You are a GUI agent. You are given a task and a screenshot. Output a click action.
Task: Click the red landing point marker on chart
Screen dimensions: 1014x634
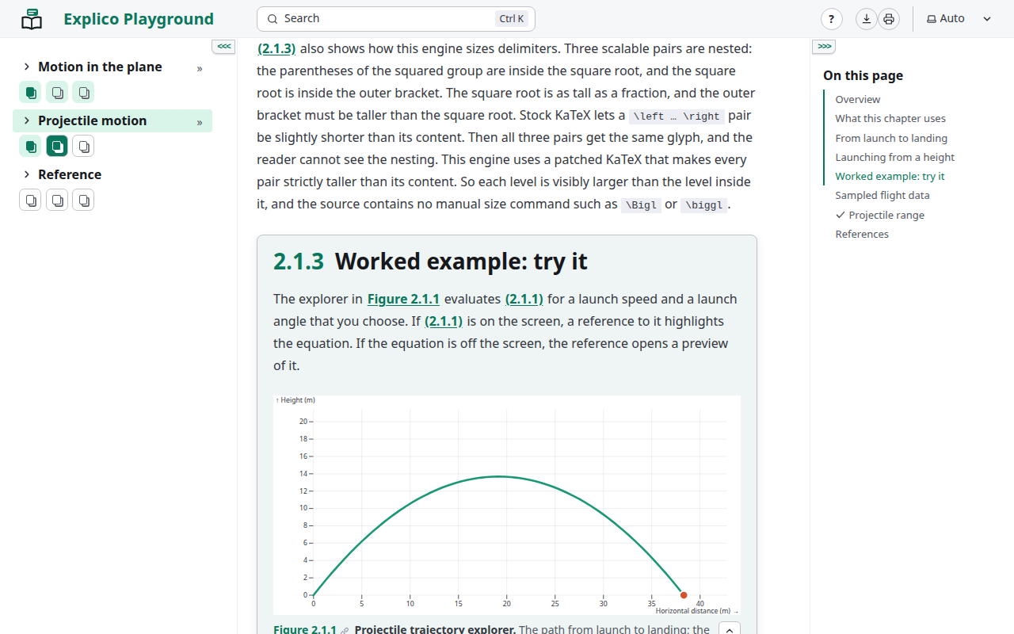684,595
